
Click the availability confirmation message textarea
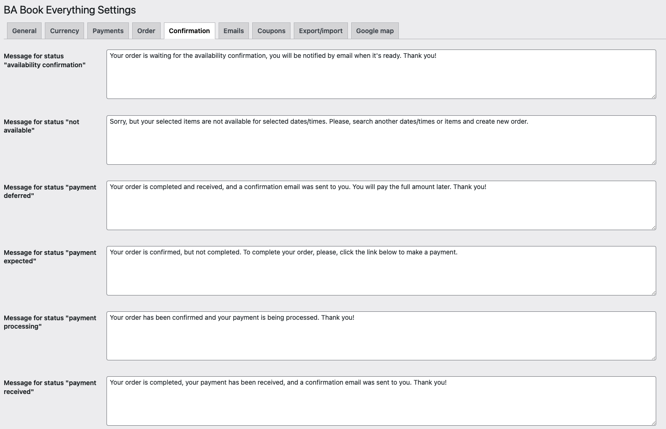(381, 74)
